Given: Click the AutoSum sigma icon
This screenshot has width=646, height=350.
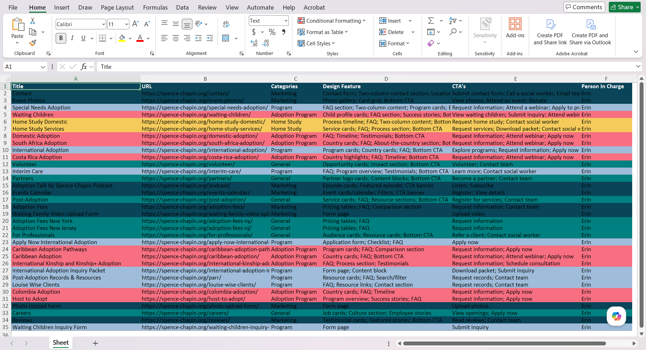Looking at the screenshot, I should point(431,21).
